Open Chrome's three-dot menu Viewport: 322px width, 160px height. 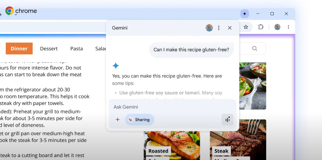click(x=288, y=27)
